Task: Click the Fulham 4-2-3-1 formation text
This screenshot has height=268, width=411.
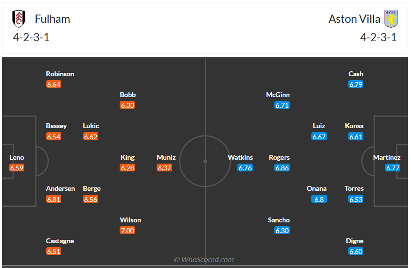Action: pos(31,38)
